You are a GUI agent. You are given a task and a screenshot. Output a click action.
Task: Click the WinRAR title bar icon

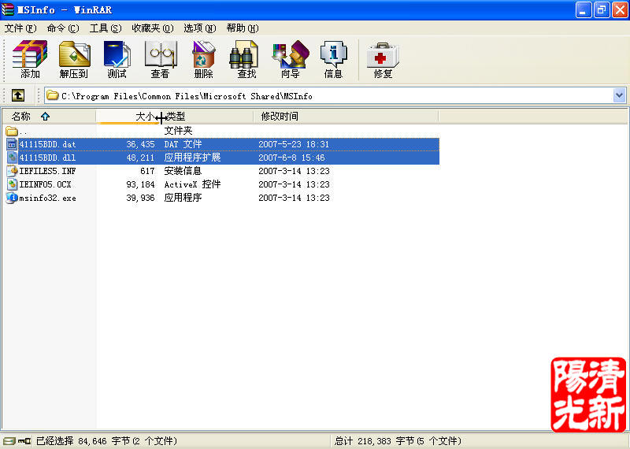8,9
